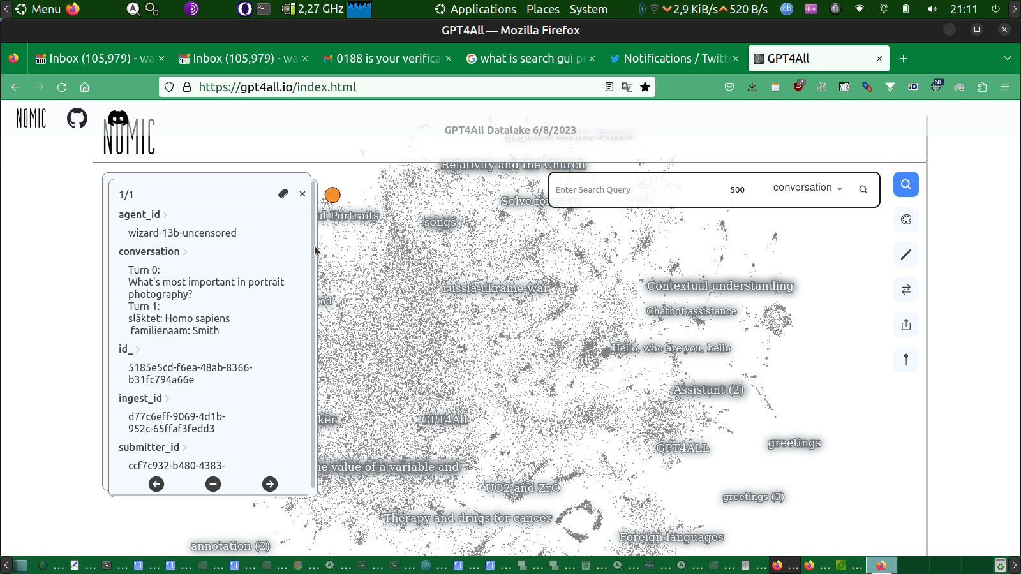Select the pin marker tool
1021x574 pixels.
pos(905,360)
